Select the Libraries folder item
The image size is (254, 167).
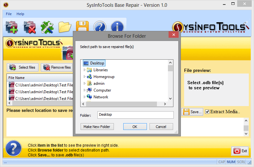[x=97, y=70]
